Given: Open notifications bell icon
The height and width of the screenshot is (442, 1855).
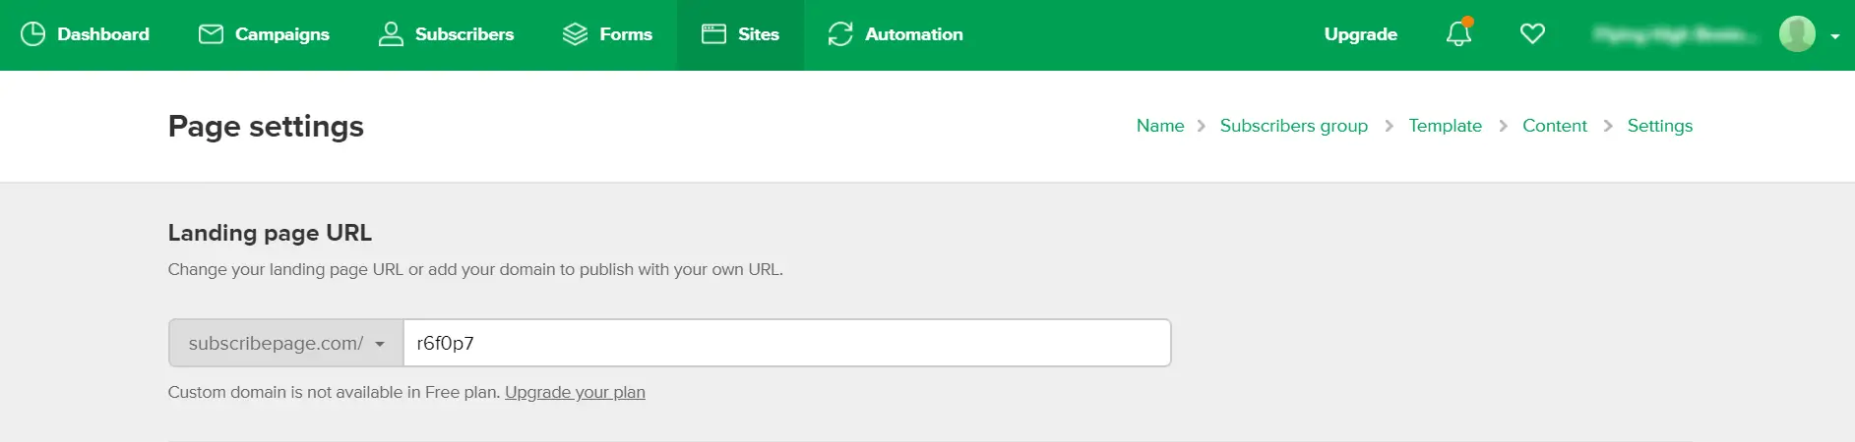Looking at the screenshot, I should coord(1458,33).
